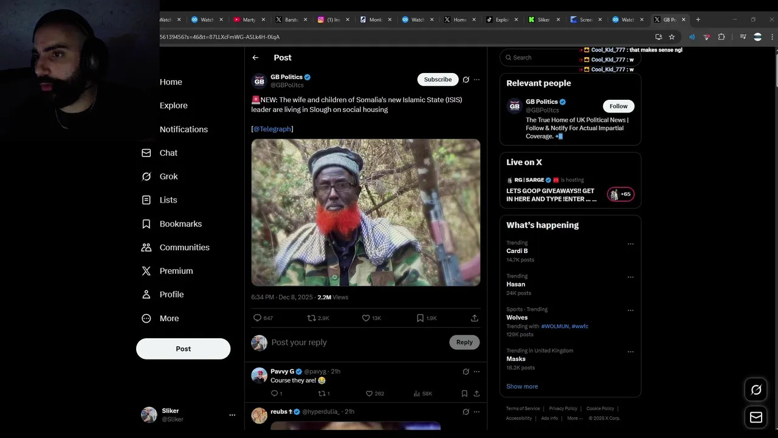Switch to the TikTok Explore tab
Screen dimensions: 778x438
pyautogui.click(x=501, y=19)
